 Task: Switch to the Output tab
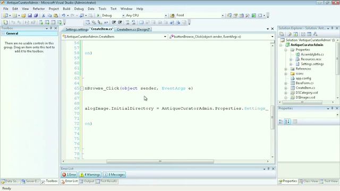tap(87, 181)
